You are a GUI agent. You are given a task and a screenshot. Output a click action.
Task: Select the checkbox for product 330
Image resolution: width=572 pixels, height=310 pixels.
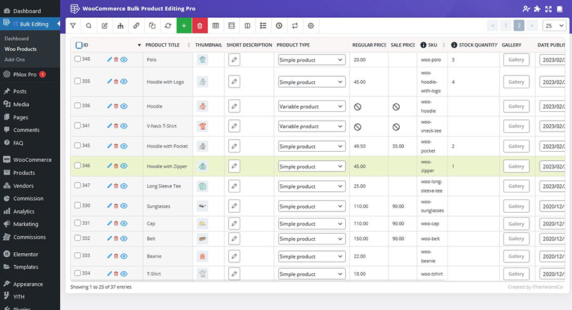78,205
